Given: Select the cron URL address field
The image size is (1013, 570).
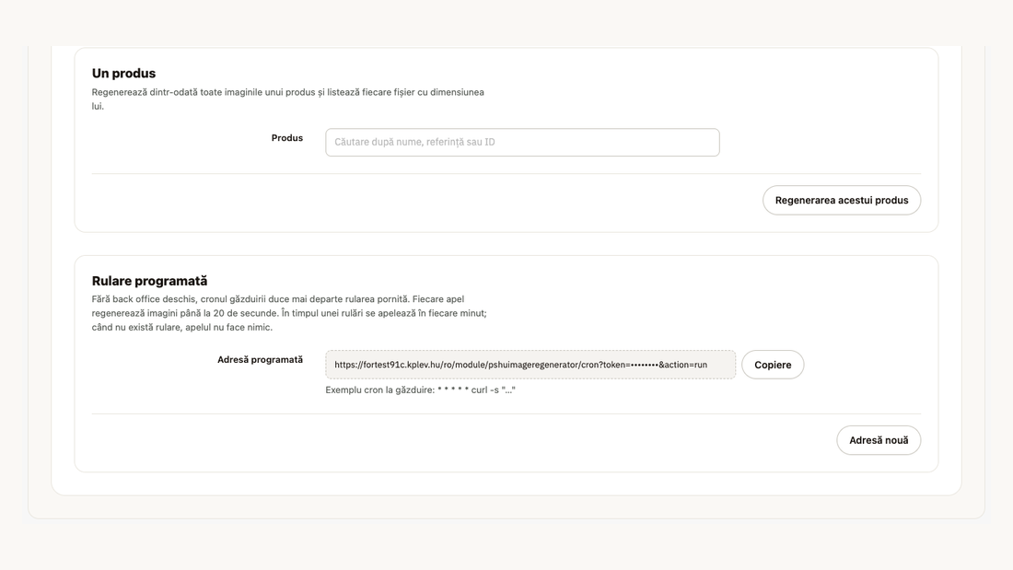Looking at the screenshot, I should click(x=530, y=365).
